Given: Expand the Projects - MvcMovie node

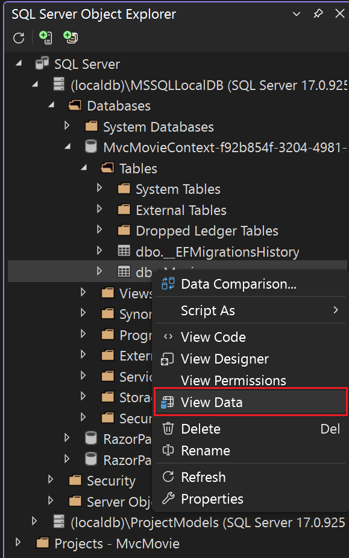Looking at the screenshot, I should coord(17,542).
